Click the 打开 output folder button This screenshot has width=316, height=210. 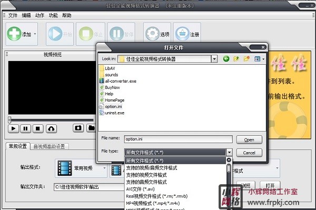pyautogui.click(x=270, y=185)
